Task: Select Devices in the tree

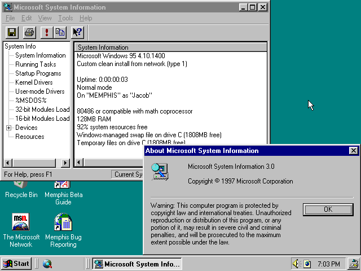Action: tap(27, 128)
